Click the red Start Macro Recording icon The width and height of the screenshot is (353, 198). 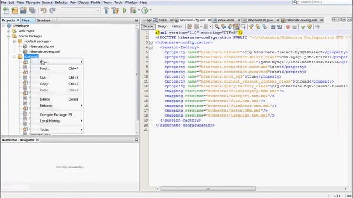288,27
